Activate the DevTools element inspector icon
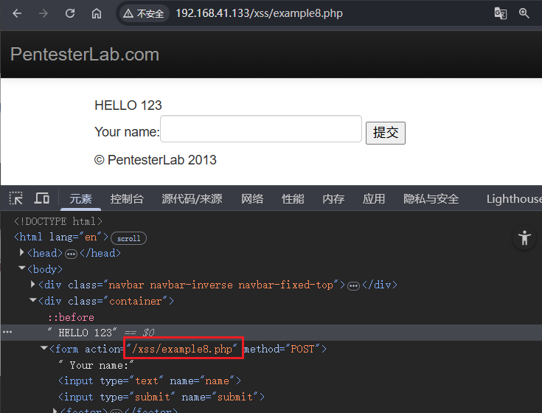Viewport: 542px width, 413px height. point(15,198)
